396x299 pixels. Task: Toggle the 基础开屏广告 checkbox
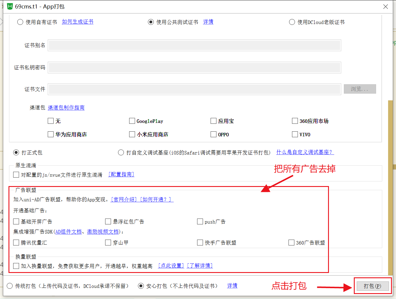(16, 221)
